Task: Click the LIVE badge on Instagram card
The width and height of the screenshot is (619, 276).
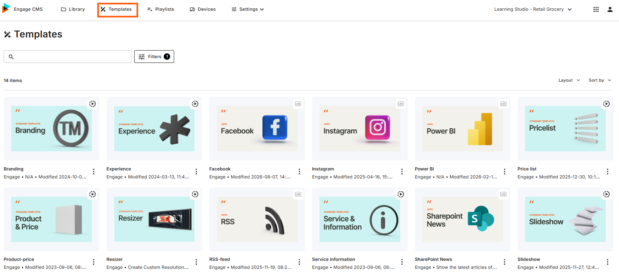Action: click(401, 104)
